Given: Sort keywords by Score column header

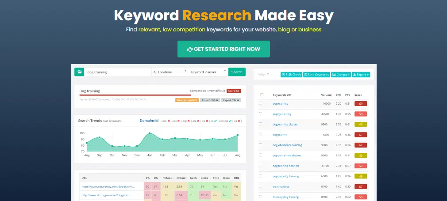Looking at the screenshot, I should pos(358,95).
